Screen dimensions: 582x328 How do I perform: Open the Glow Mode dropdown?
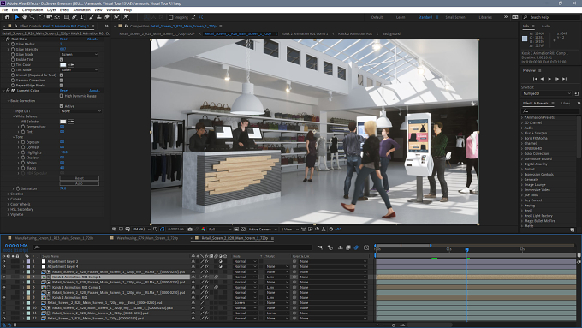(80, 54)
